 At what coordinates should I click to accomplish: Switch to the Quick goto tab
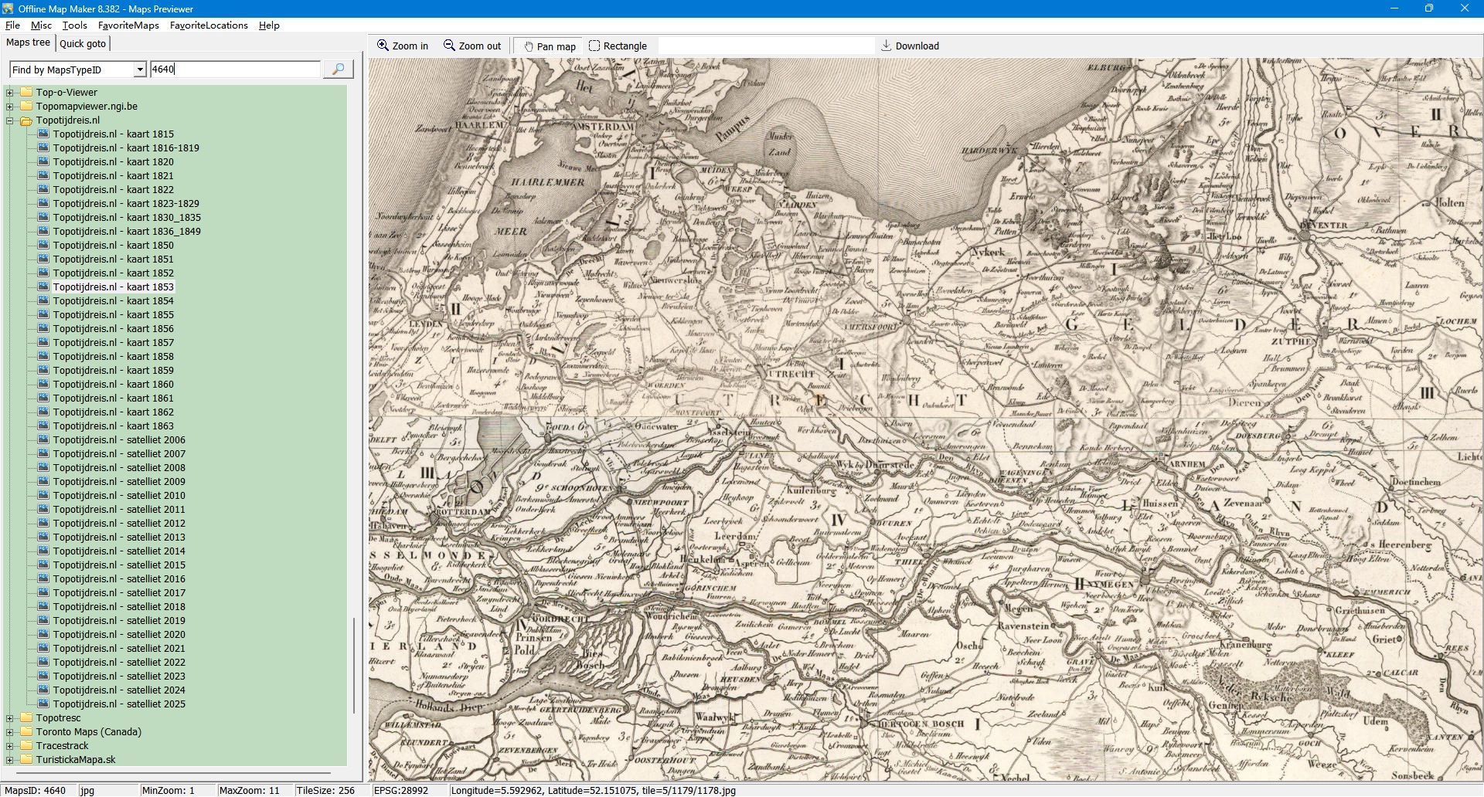pos(83,43)
